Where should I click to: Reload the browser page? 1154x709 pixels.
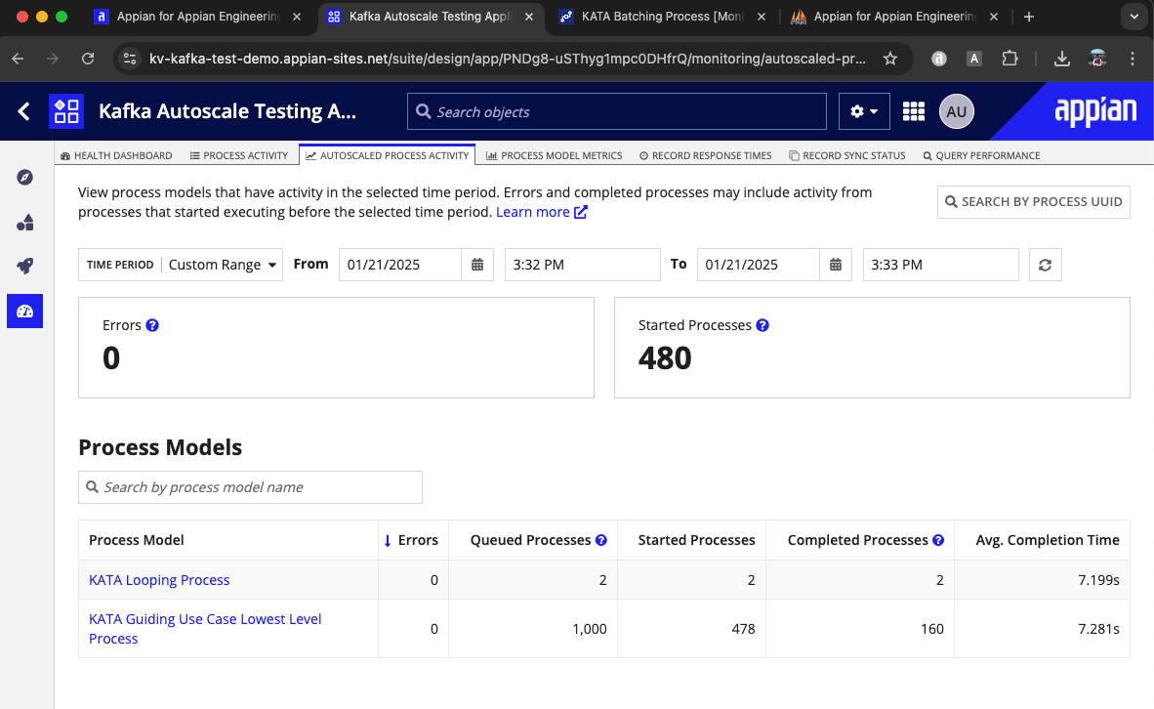88,59
